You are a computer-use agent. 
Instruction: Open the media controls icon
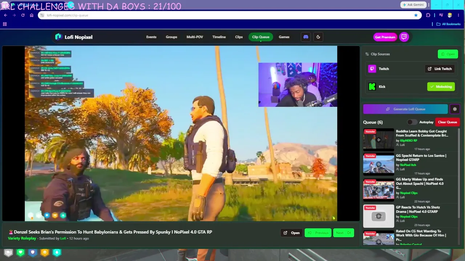[x=441, y=15]
